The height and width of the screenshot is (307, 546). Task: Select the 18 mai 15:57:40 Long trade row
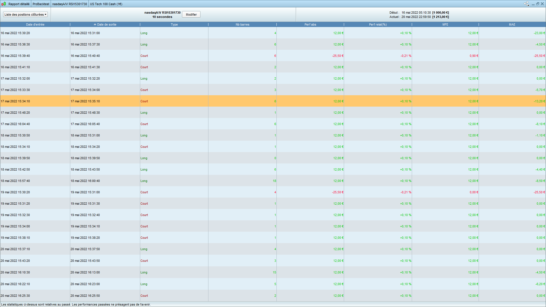click(171, 181)
